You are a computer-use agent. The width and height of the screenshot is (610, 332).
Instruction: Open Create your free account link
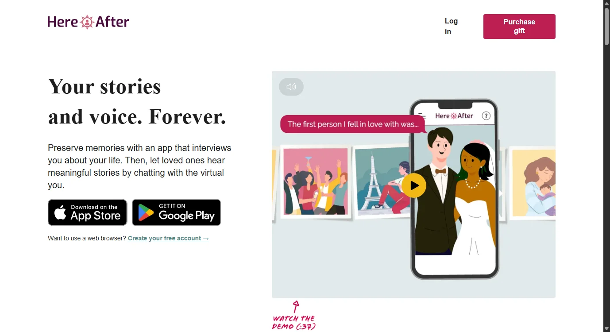tap(168, 238)
